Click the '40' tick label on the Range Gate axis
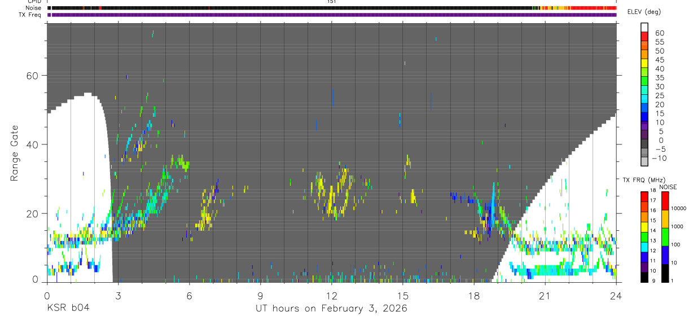This screenshot has height=320, width=693. (x=33, y=144)
